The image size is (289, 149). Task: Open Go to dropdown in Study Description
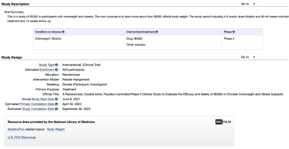click(x=254, y=4)
